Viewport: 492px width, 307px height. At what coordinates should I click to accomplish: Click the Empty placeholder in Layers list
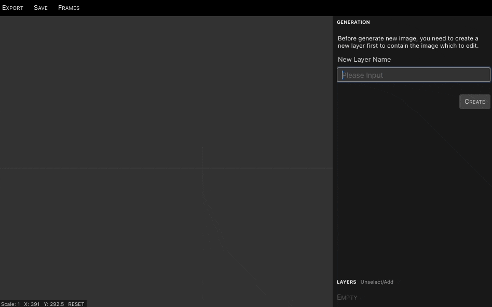tap(347, 297)
